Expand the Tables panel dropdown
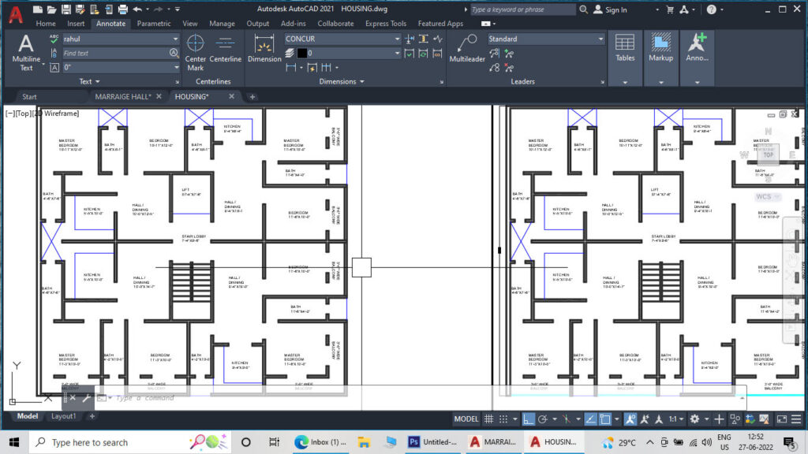 point(625,82)
